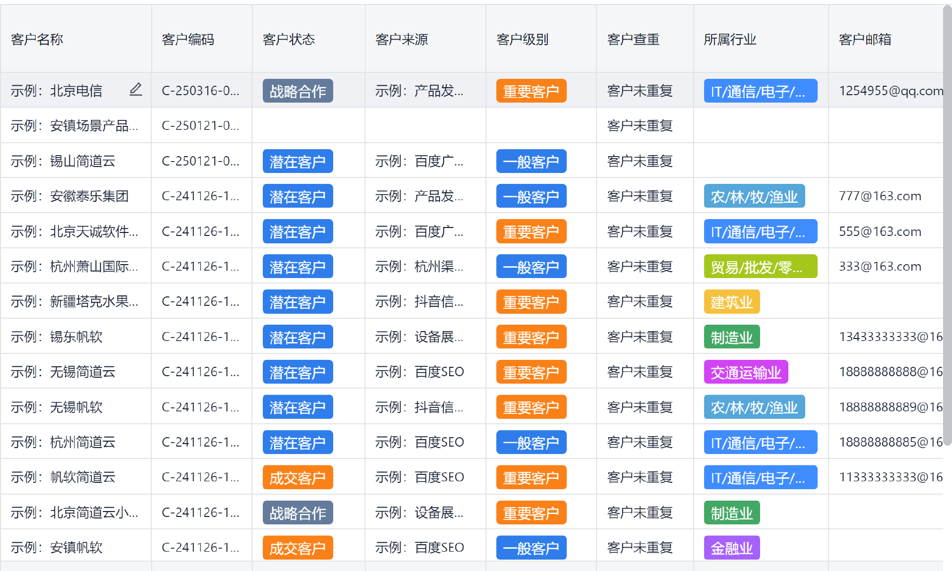Click 制造业 tag in 锡东帆软 row
This screenshot has width=952, height=571.
coord(731,337)
